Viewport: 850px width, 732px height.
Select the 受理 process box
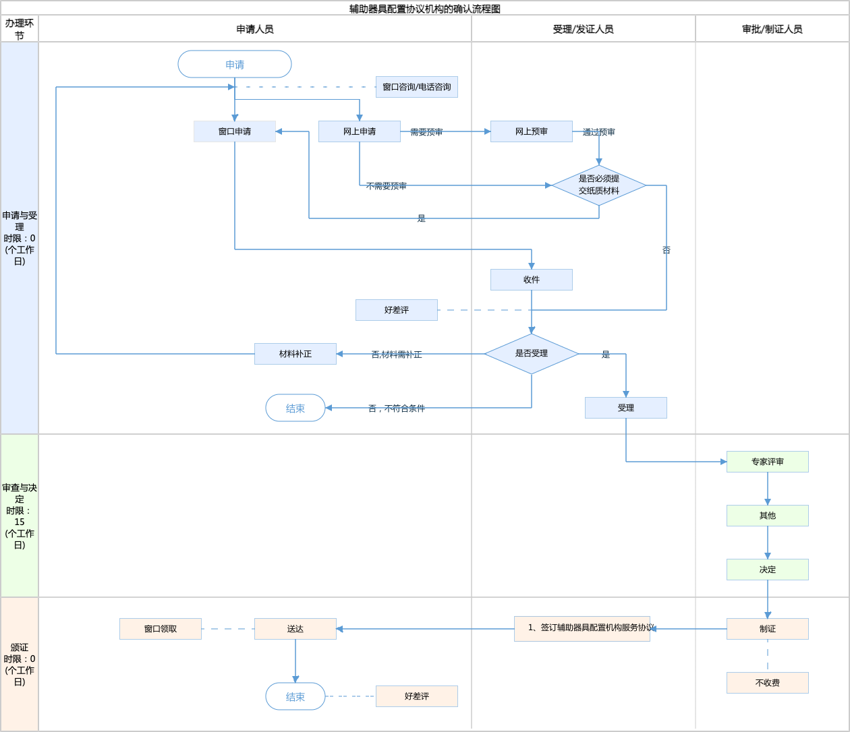(x=625, y=408)
